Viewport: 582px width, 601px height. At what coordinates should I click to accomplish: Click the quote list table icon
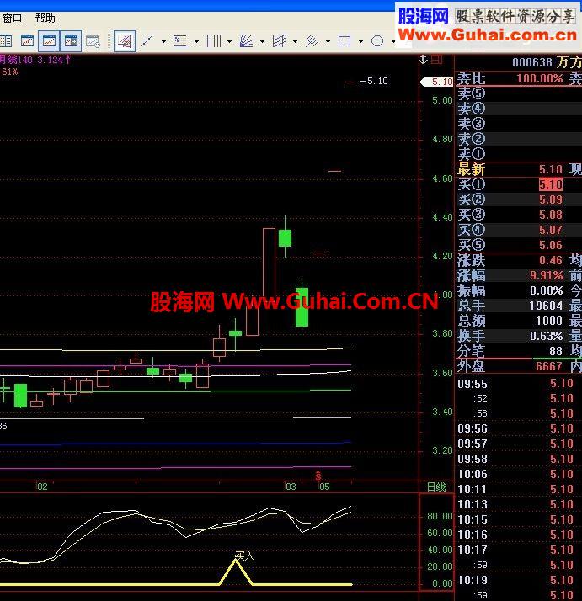6,40
